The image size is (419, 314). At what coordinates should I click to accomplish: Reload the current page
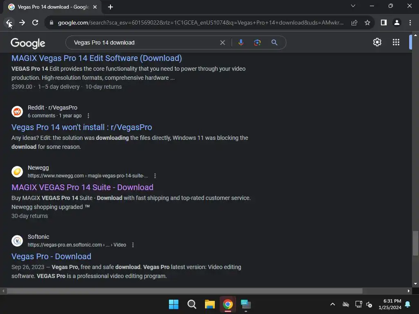[35, 23]
